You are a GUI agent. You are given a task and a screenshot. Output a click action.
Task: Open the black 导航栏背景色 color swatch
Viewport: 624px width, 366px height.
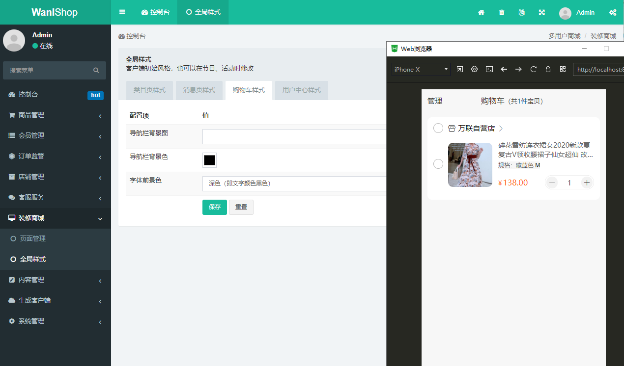click(209, 160)
